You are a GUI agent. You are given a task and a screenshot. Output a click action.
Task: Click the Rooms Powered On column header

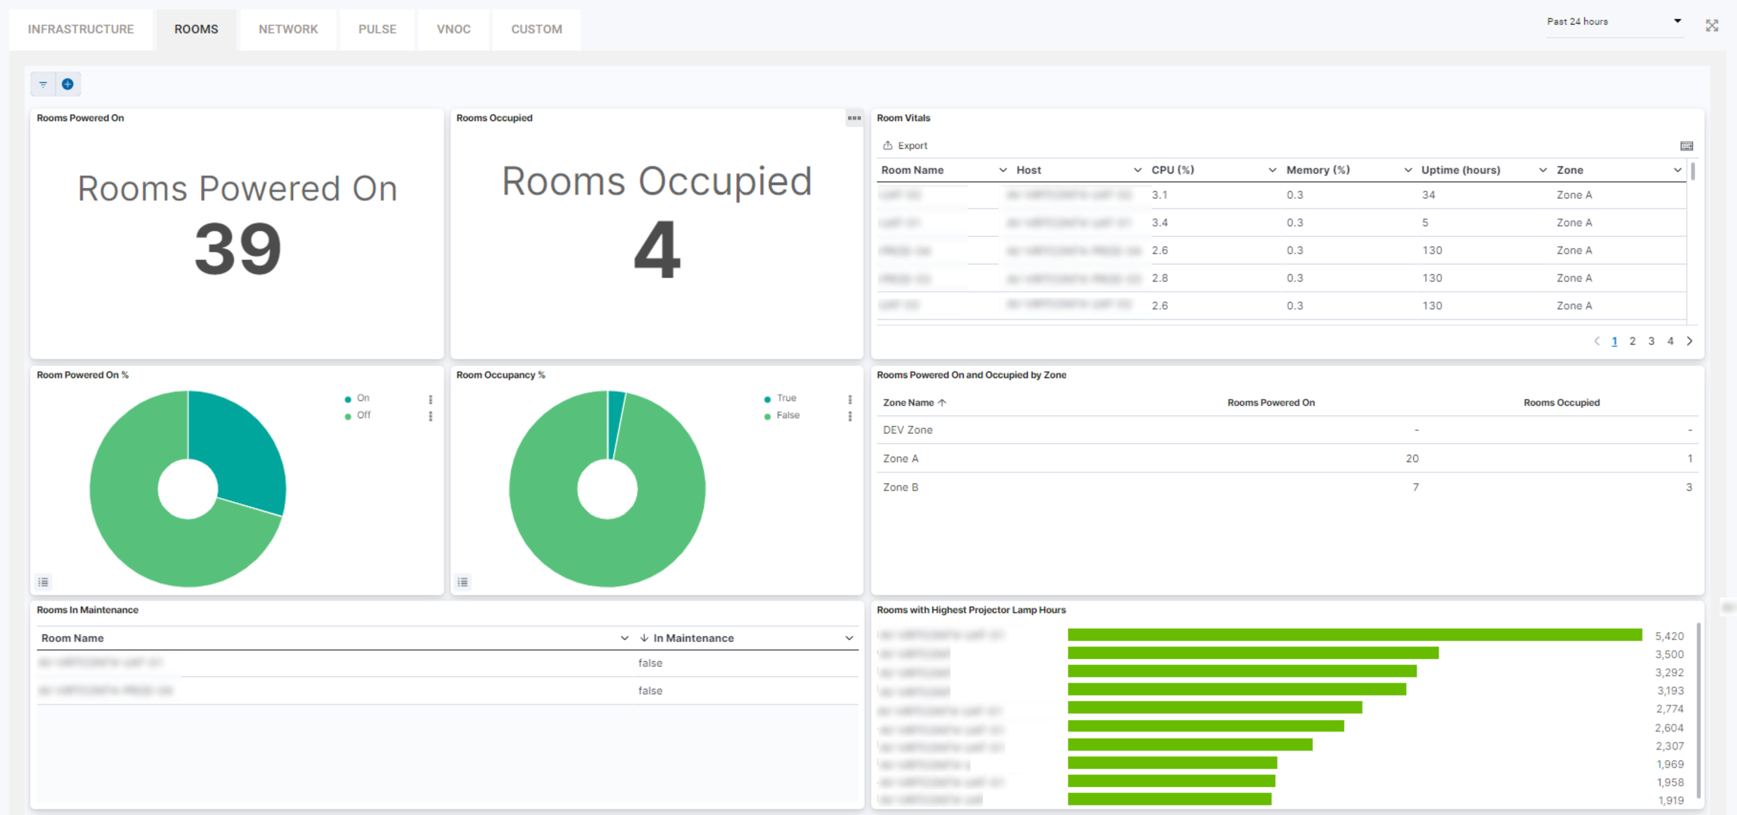pyautogui.click(x=1271, y=402)
